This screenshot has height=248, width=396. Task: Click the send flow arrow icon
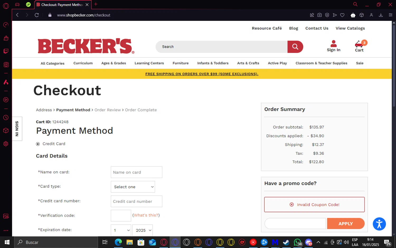click(335, 15)
